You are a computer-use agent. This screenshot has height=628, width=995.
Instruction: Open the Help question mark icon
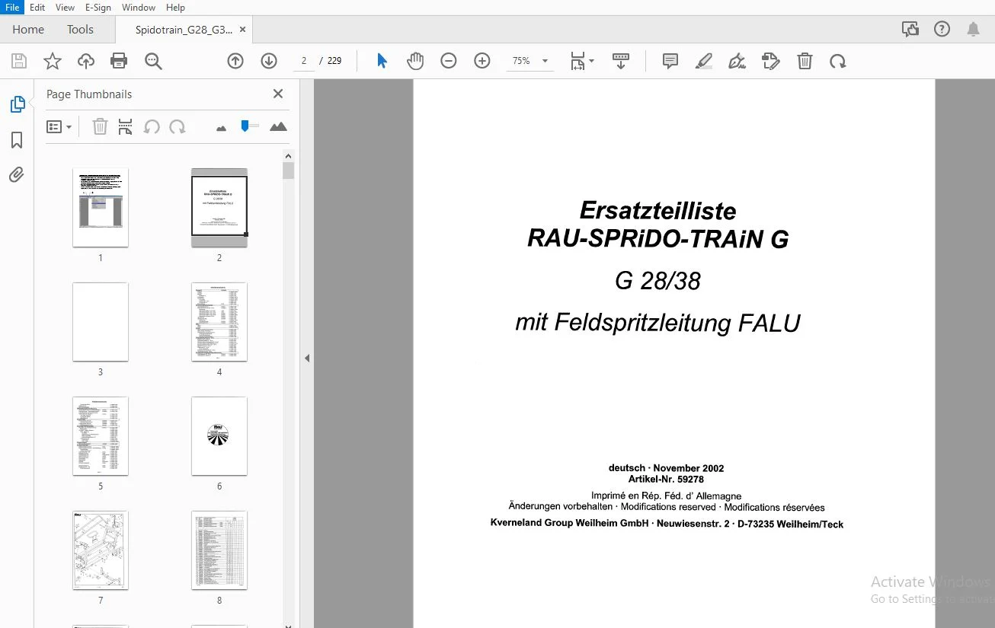(942, 29)
